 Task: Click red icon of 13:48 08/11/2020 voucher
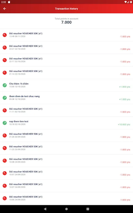pos(5,35)
